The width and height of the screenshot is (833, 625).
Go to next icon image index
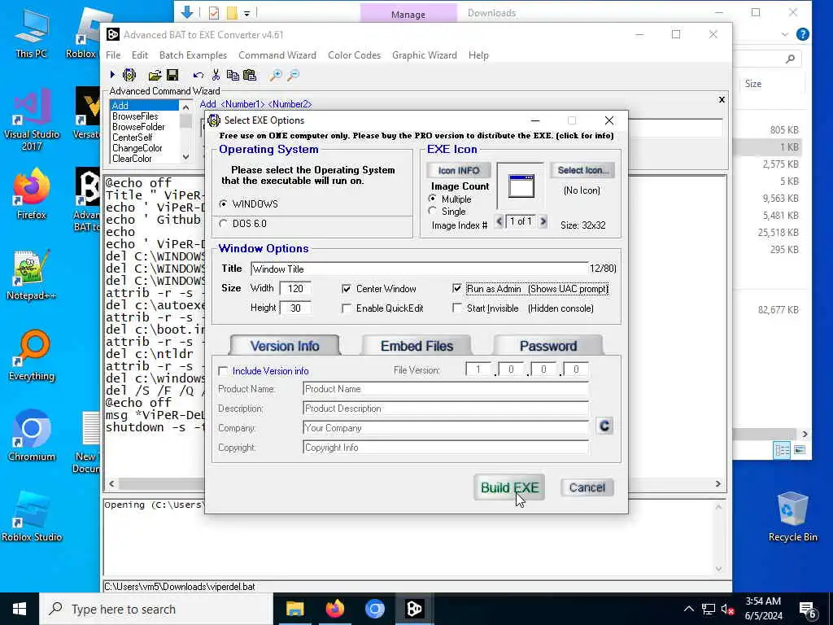point(543,221)
